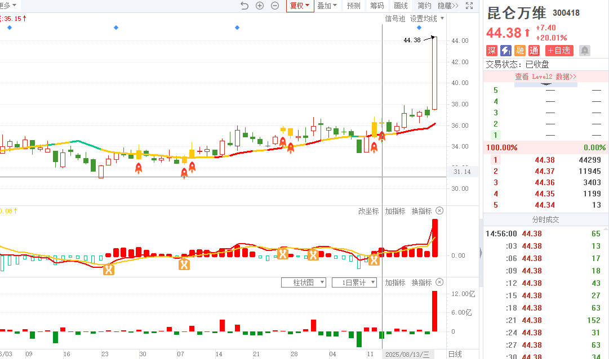Toggle fullscreen chart view icon
The image size is (609, 359).
coord(469,6)
